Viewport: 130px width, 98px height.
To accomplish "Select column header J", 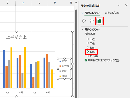I will (x=8, y=3).
